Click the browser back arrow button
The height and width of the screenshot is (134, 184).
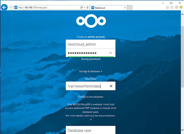4,7
